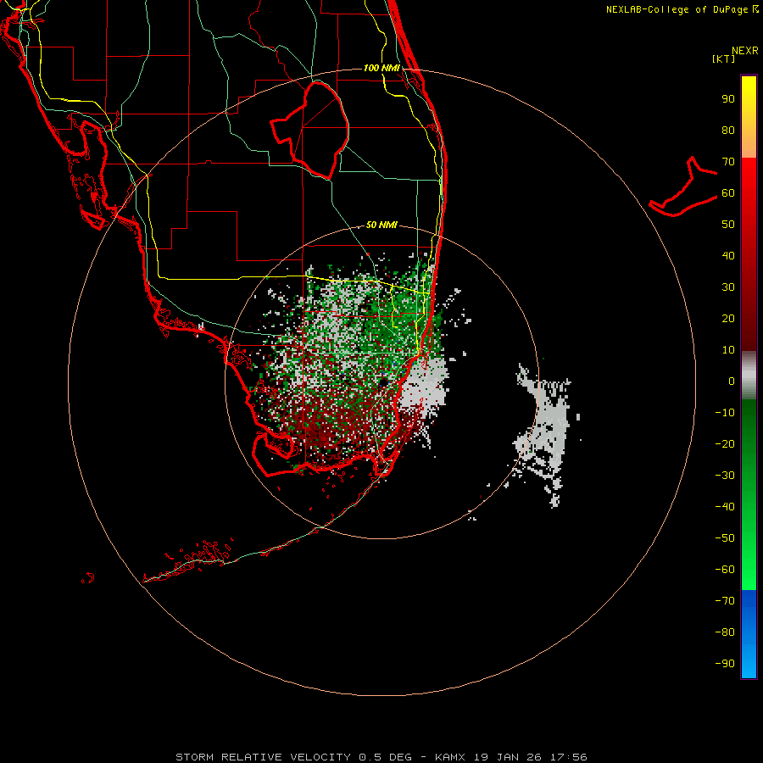Click the -50 value on the color scale
The width and height of the screenshot is (763, 763).
(x=725, y=538)
